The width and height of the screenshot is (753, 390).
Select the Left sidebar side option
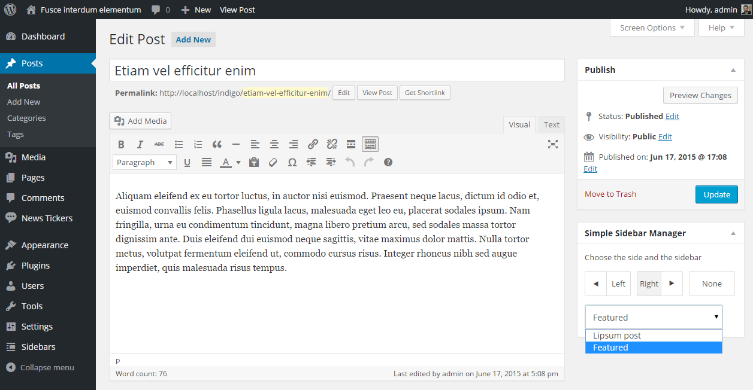tap(608, 284)
